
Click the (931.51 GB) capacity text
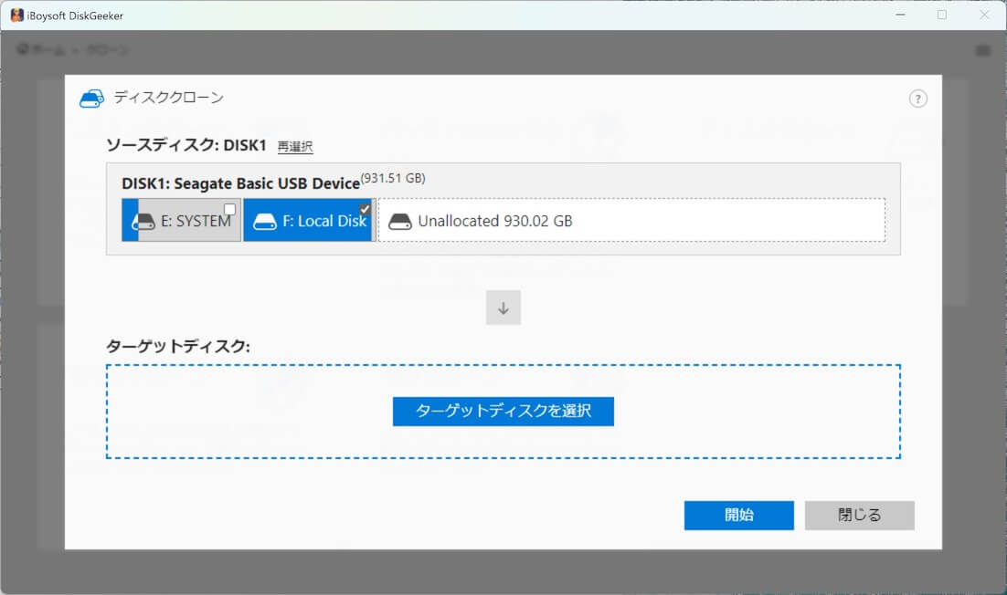[393, 178]
